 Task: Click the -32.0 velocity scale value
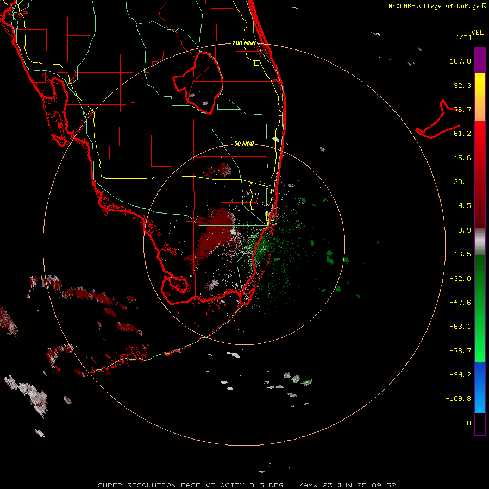click(460, 279)
